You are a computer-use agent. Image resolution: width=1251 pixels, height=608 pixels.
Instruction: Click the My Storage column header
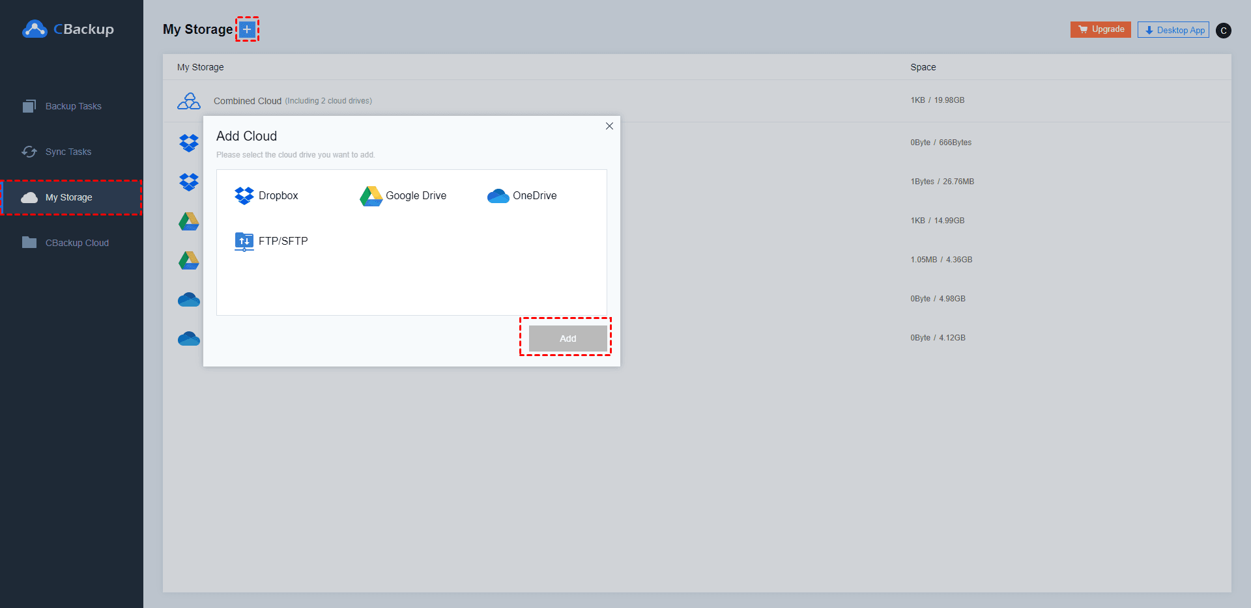tap(201, 67)
